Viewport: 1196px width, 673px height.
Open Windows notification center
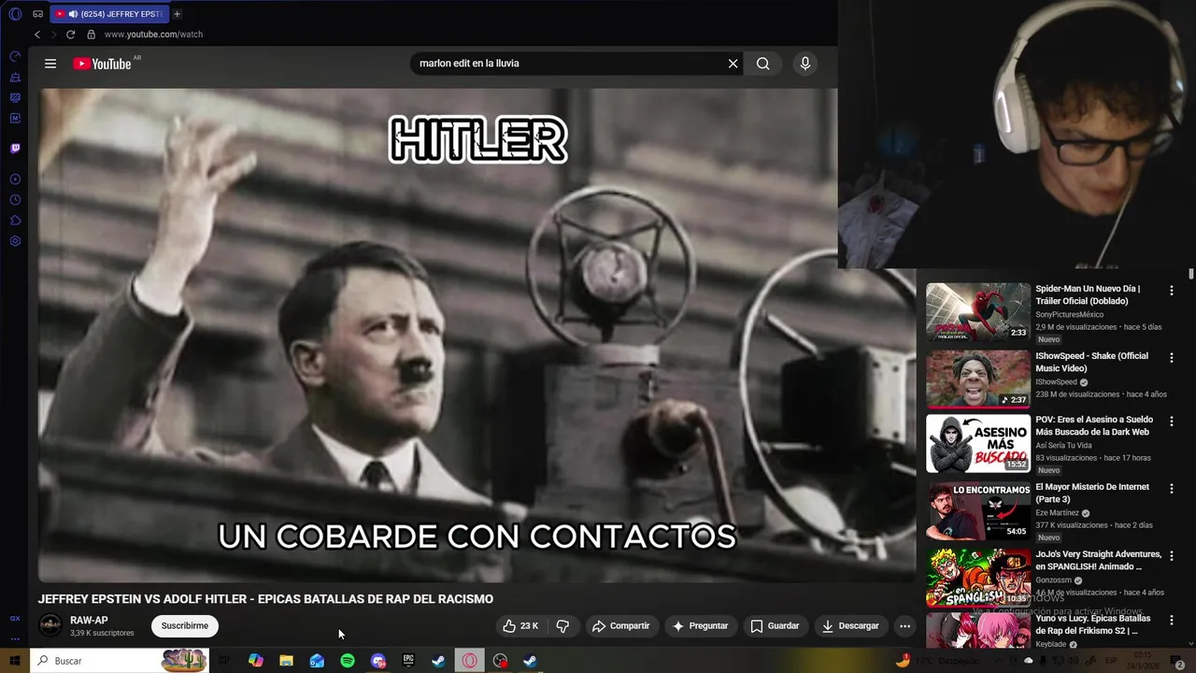tap(1179, 661)
